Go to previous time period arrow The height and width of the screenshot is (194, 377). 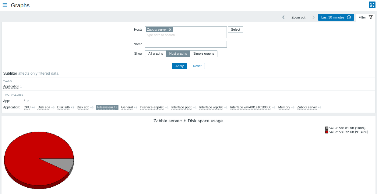(x=283, y=17)
